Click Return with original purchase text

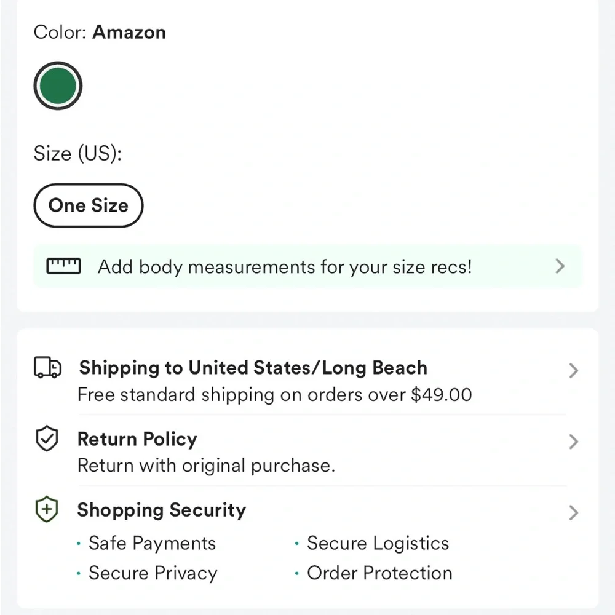(206, 466)
